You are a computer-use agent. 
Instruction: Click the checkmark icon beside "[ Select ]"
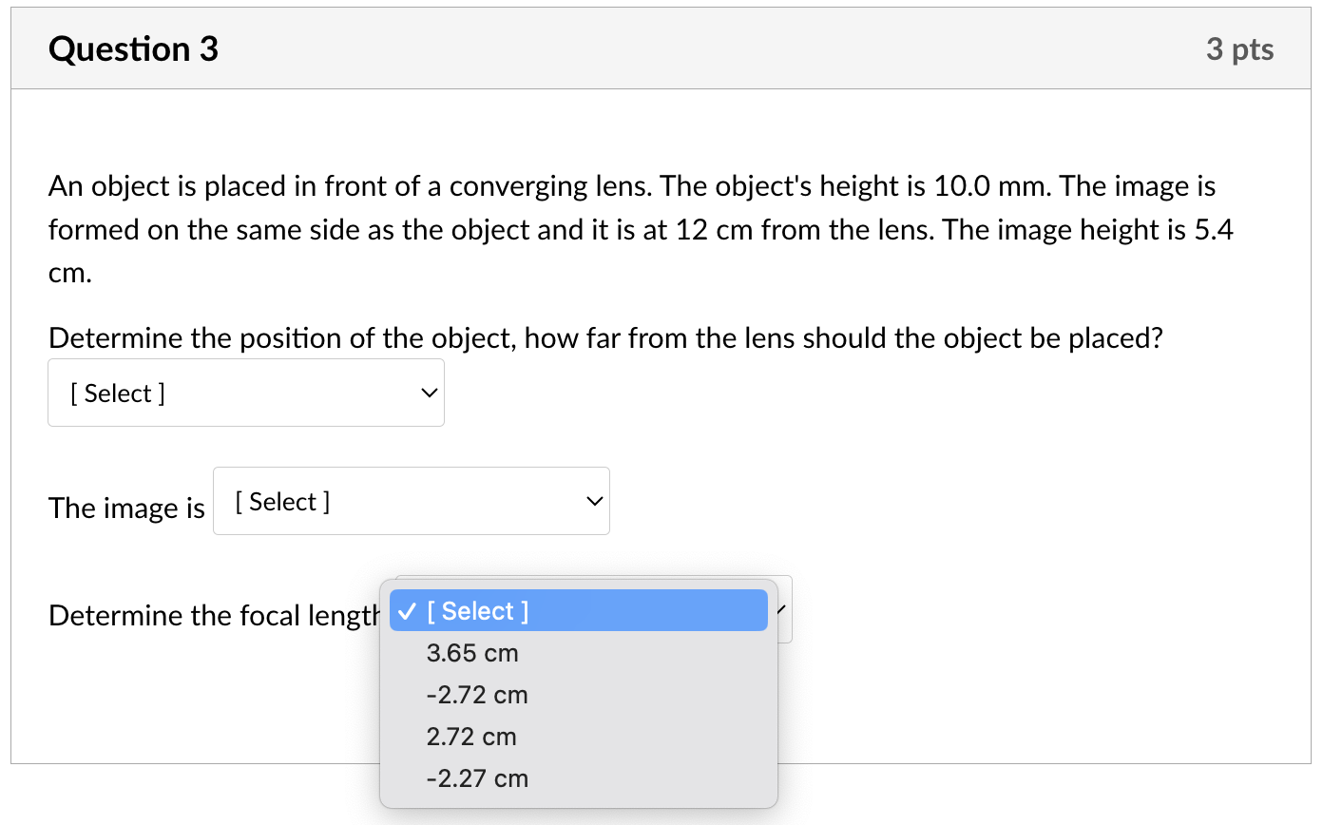tap(408, 610)
